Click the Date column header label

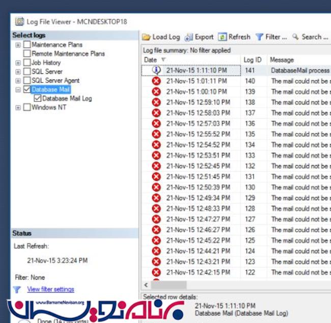point(150,60)
